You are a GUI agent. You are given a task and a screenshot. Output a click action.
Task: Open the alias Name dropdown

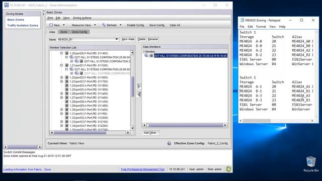click(x=116, y=39)
